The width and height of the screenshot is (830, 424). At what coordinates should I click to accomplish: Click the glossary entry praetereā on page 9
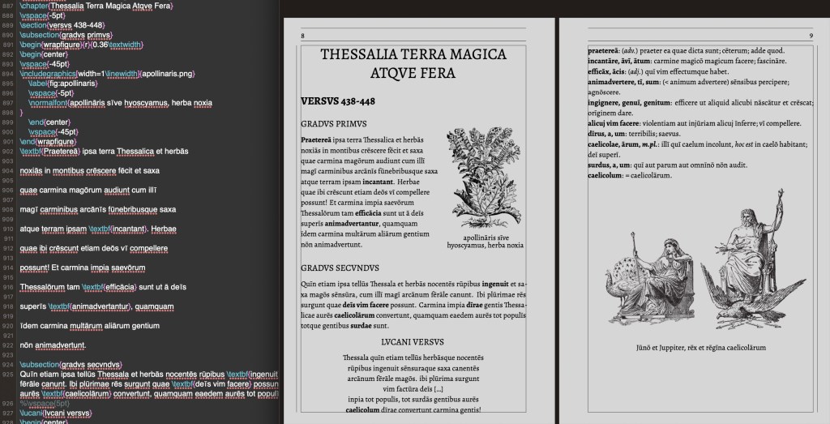pos(604,50)
